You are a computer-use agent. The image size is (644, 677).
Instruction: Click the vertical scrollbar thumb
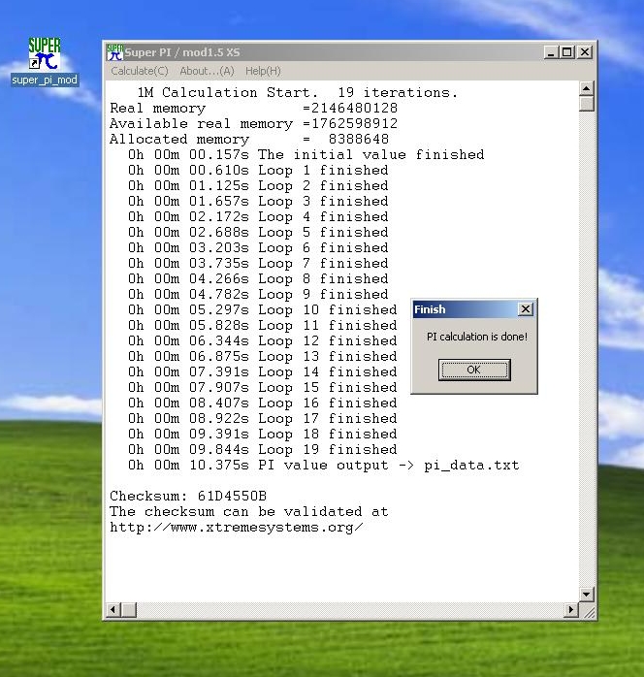586,104
